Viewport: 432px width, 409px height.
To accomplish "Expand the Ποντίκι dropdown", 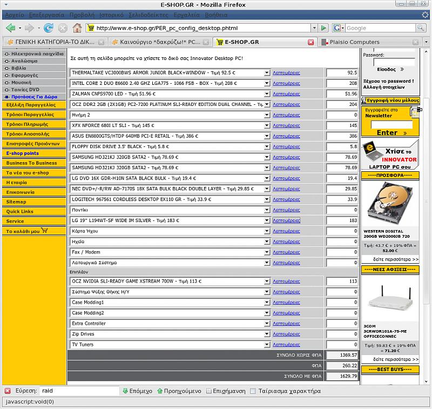I will click(x=266, y=210).
